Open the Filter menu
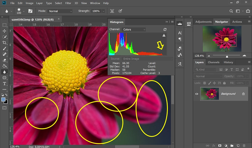The width and height of the screenshot is (252, 148). click(68, 3)
